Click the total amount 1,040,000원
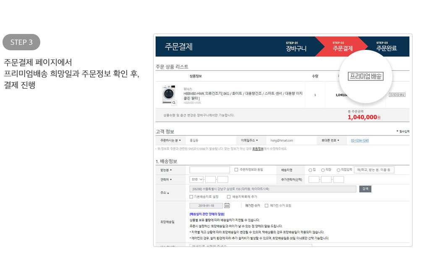423x280 pixels. [x=364, y=117]
